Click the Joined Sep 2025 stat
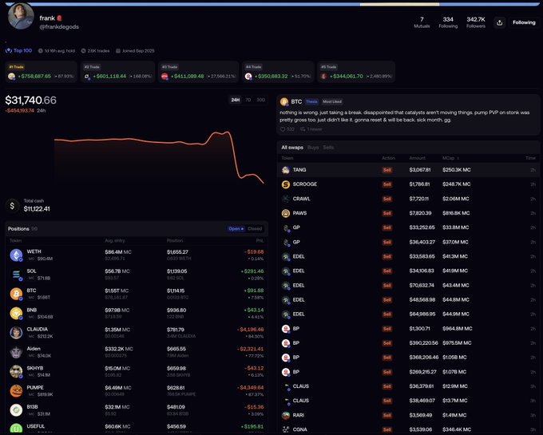Screen dimensions: 543x435 135,50
